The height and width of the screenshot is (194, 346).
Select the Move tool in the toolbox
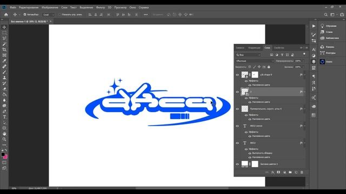4,27
